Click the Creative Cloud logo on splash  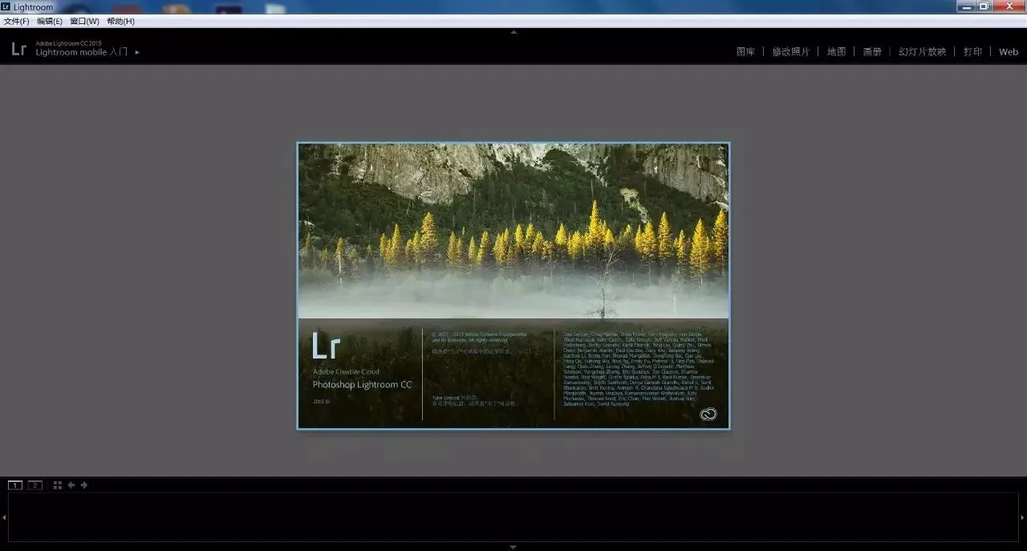coord(708,415)
